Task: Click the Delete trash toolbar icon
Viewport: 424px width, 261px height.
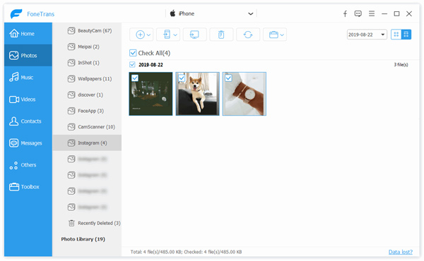Action: (x=221, y=35)
